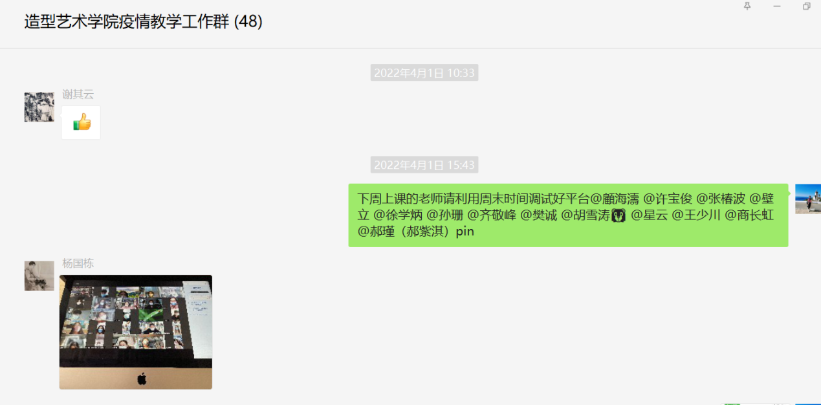
Task: Click the @郝瑾（郝紫淇）mention
Action: [405, 232]
